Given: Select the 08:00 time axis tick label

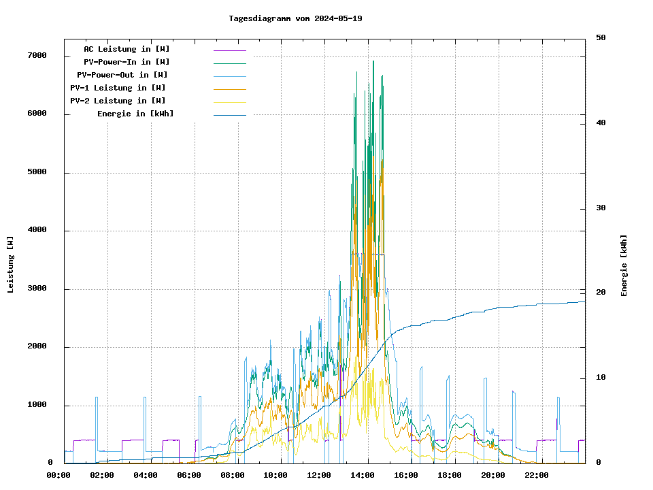Looking at the screenshot, I should click(x=233, y=475).
